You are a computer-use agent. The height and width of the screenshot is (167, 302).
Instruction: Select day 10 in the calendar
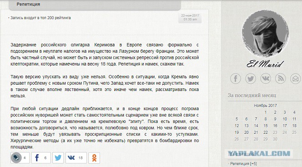(285, 119)
